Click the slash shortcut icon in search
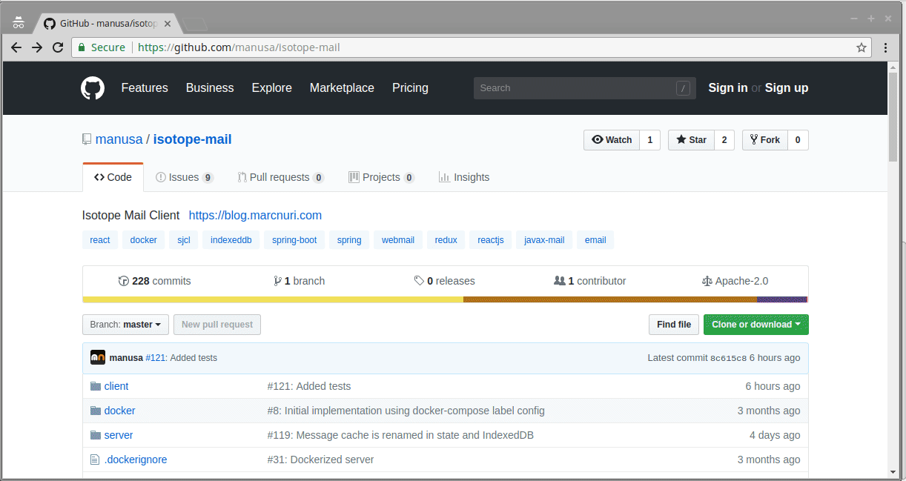The height and width of the screenshot is (481, 906). [683, 88]
